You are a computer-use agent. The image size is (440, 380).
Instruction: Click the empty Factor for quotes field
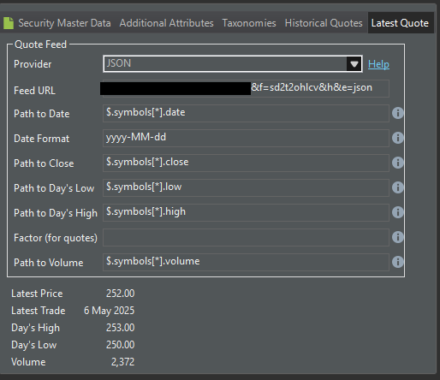coord(246,237)
